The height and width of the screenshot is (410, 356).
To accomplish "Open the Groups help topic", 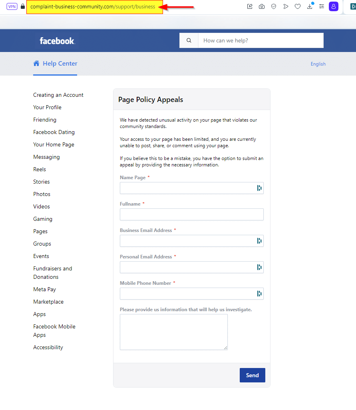I will (42, 244).
